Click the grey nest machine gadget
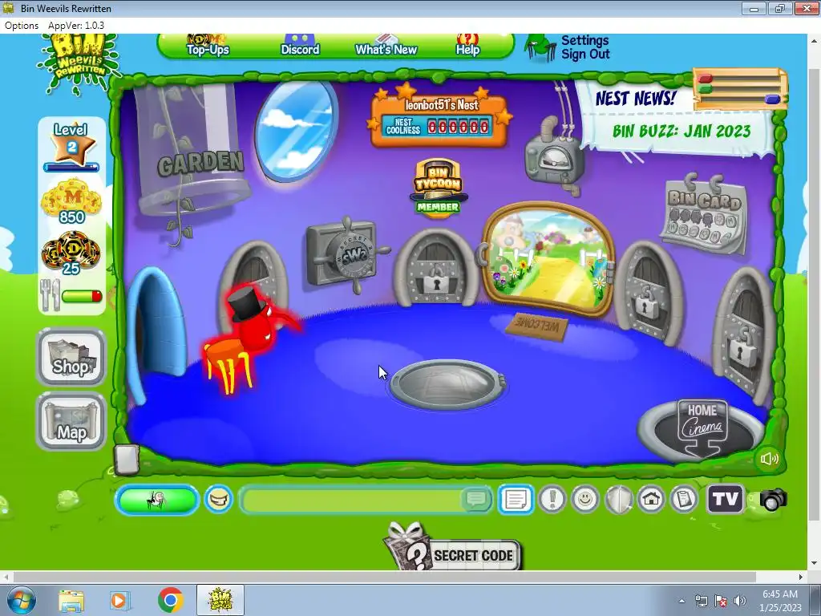The image size is (821, 616). tap(554, 156)
